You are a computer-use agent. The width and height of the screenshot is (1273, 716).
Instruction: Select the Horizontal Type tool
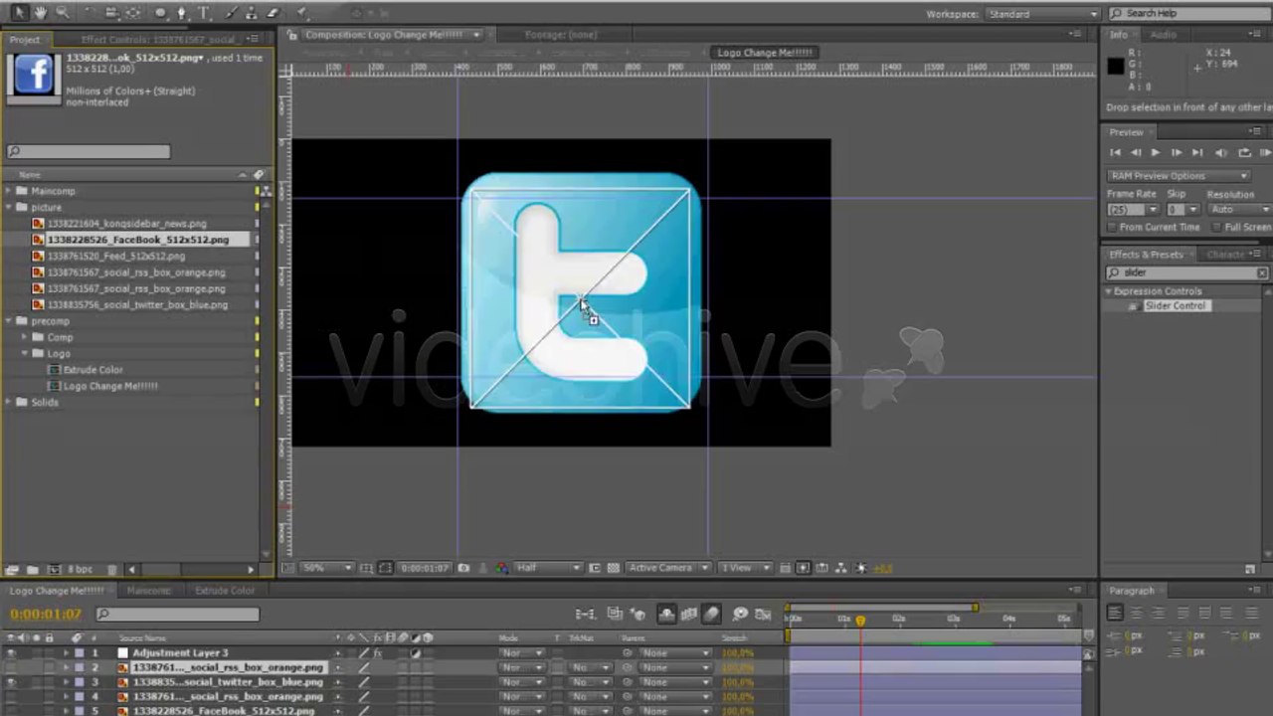point(204,13)
